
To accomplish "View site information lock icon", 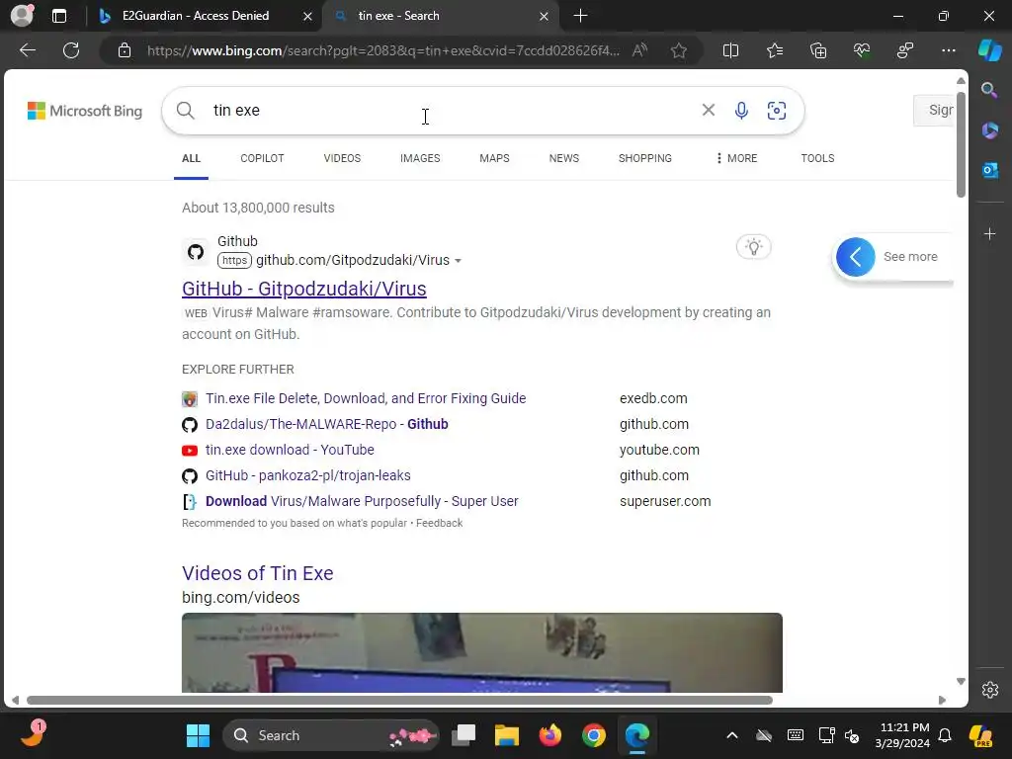I will [125, 50].
